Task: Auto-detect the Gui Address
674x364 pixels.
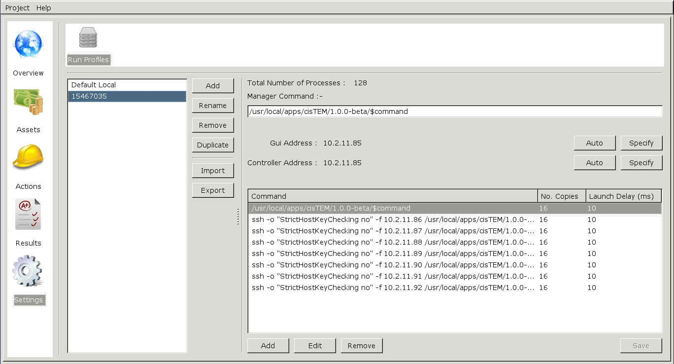Action: [594, 143]
